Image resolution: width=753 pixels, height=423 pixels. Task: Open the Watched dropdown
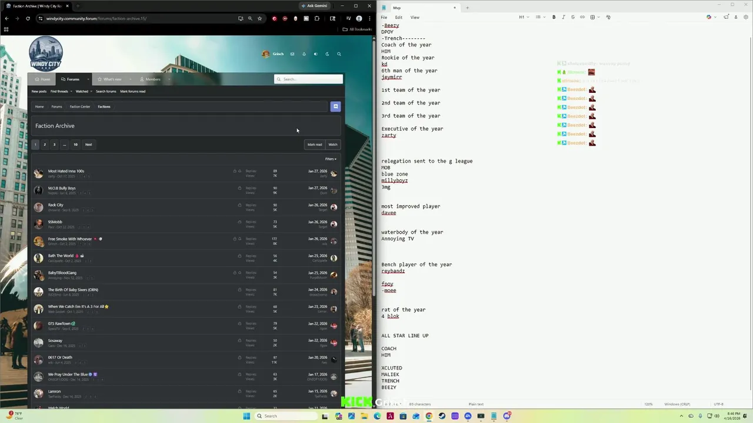84,91
